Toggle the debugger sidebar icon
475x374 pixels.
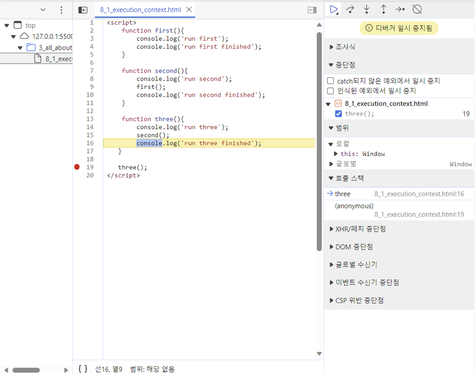click(x=312, y=10)
